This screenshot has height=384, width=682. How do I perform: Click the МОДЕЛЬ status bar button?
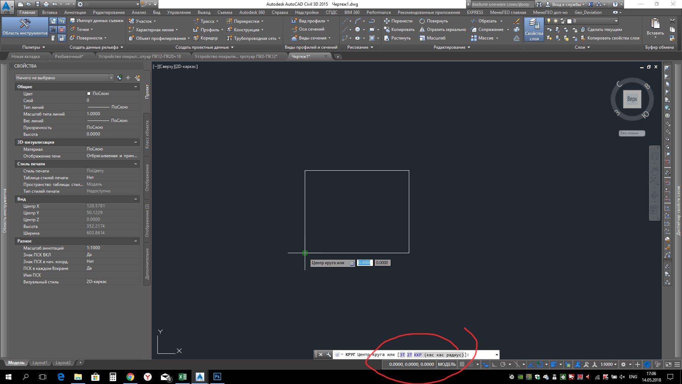click(446, 364)
